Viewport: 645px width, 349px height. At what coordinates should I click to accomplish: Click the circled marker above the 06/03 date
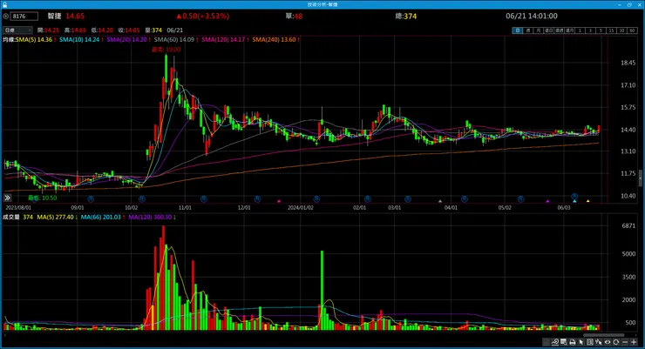click(574, 197)
